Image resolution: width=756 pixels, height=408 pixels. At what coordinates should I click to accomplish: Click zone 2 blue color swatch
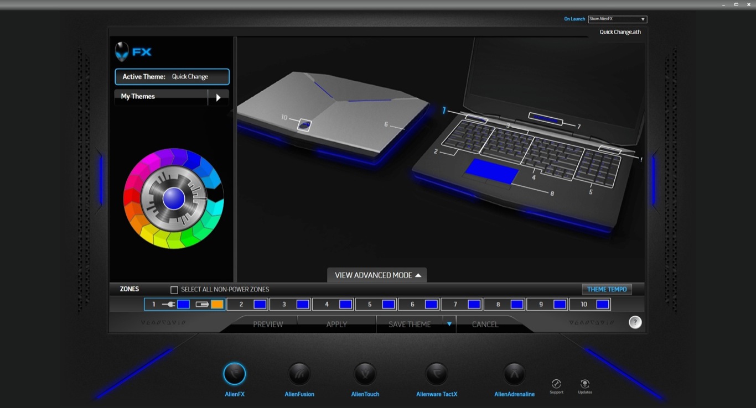pyautogui.click(x=260, y=305)
